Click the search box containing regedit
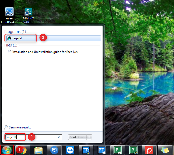174x155 pixels. [x=33, y=137]
